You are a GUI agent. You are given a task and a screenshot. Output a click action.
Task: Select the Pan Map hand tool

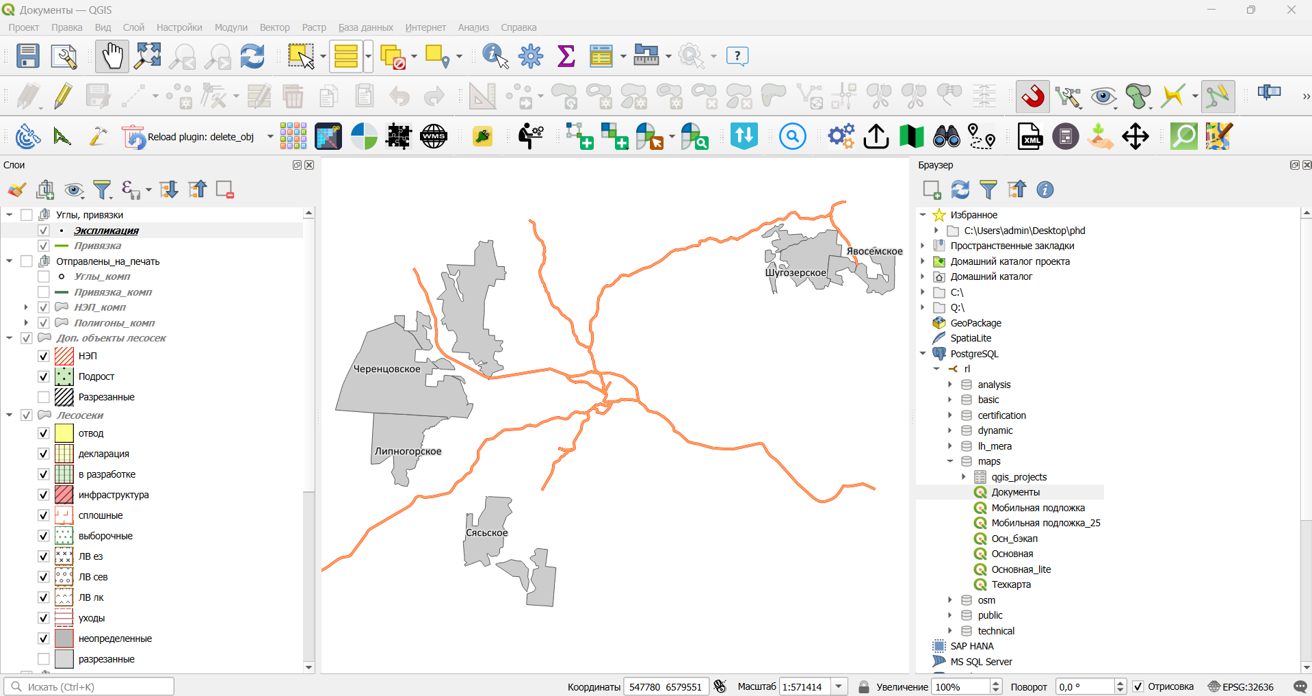coord(111,56)
